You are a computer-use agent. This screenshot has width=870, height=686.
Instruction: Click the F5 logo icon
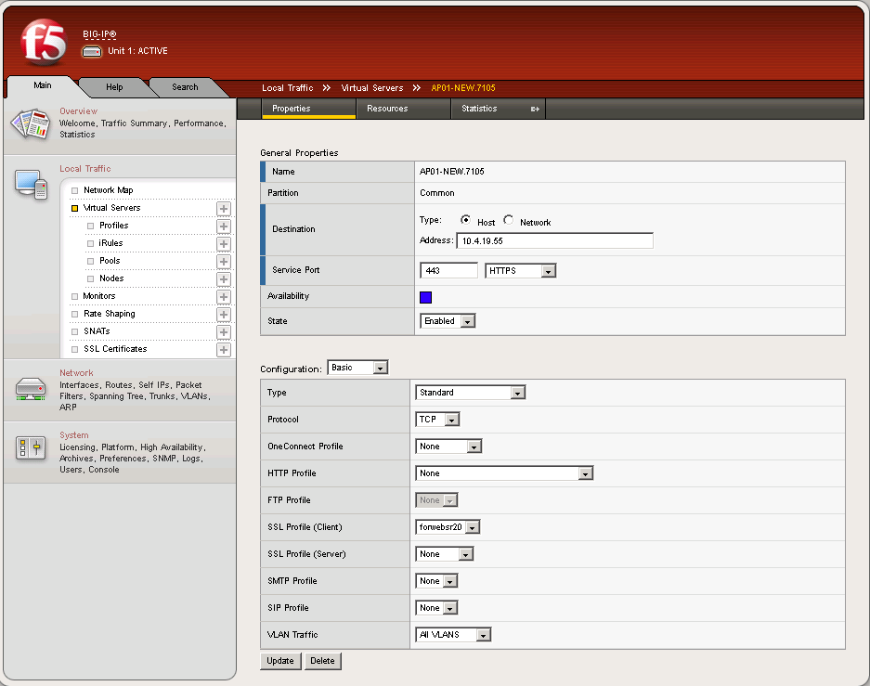(44, 43)
